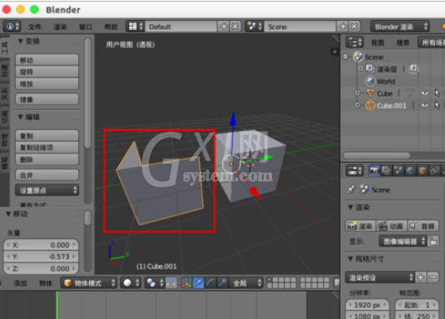Image resolution: width=445 pixels, height=319 pixels.
Task: Expand the 渲染层 tree node
Action: 360,68
